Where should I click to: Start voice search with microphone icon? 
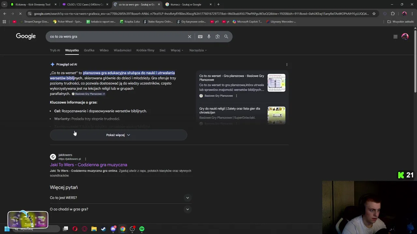point(209,37)
